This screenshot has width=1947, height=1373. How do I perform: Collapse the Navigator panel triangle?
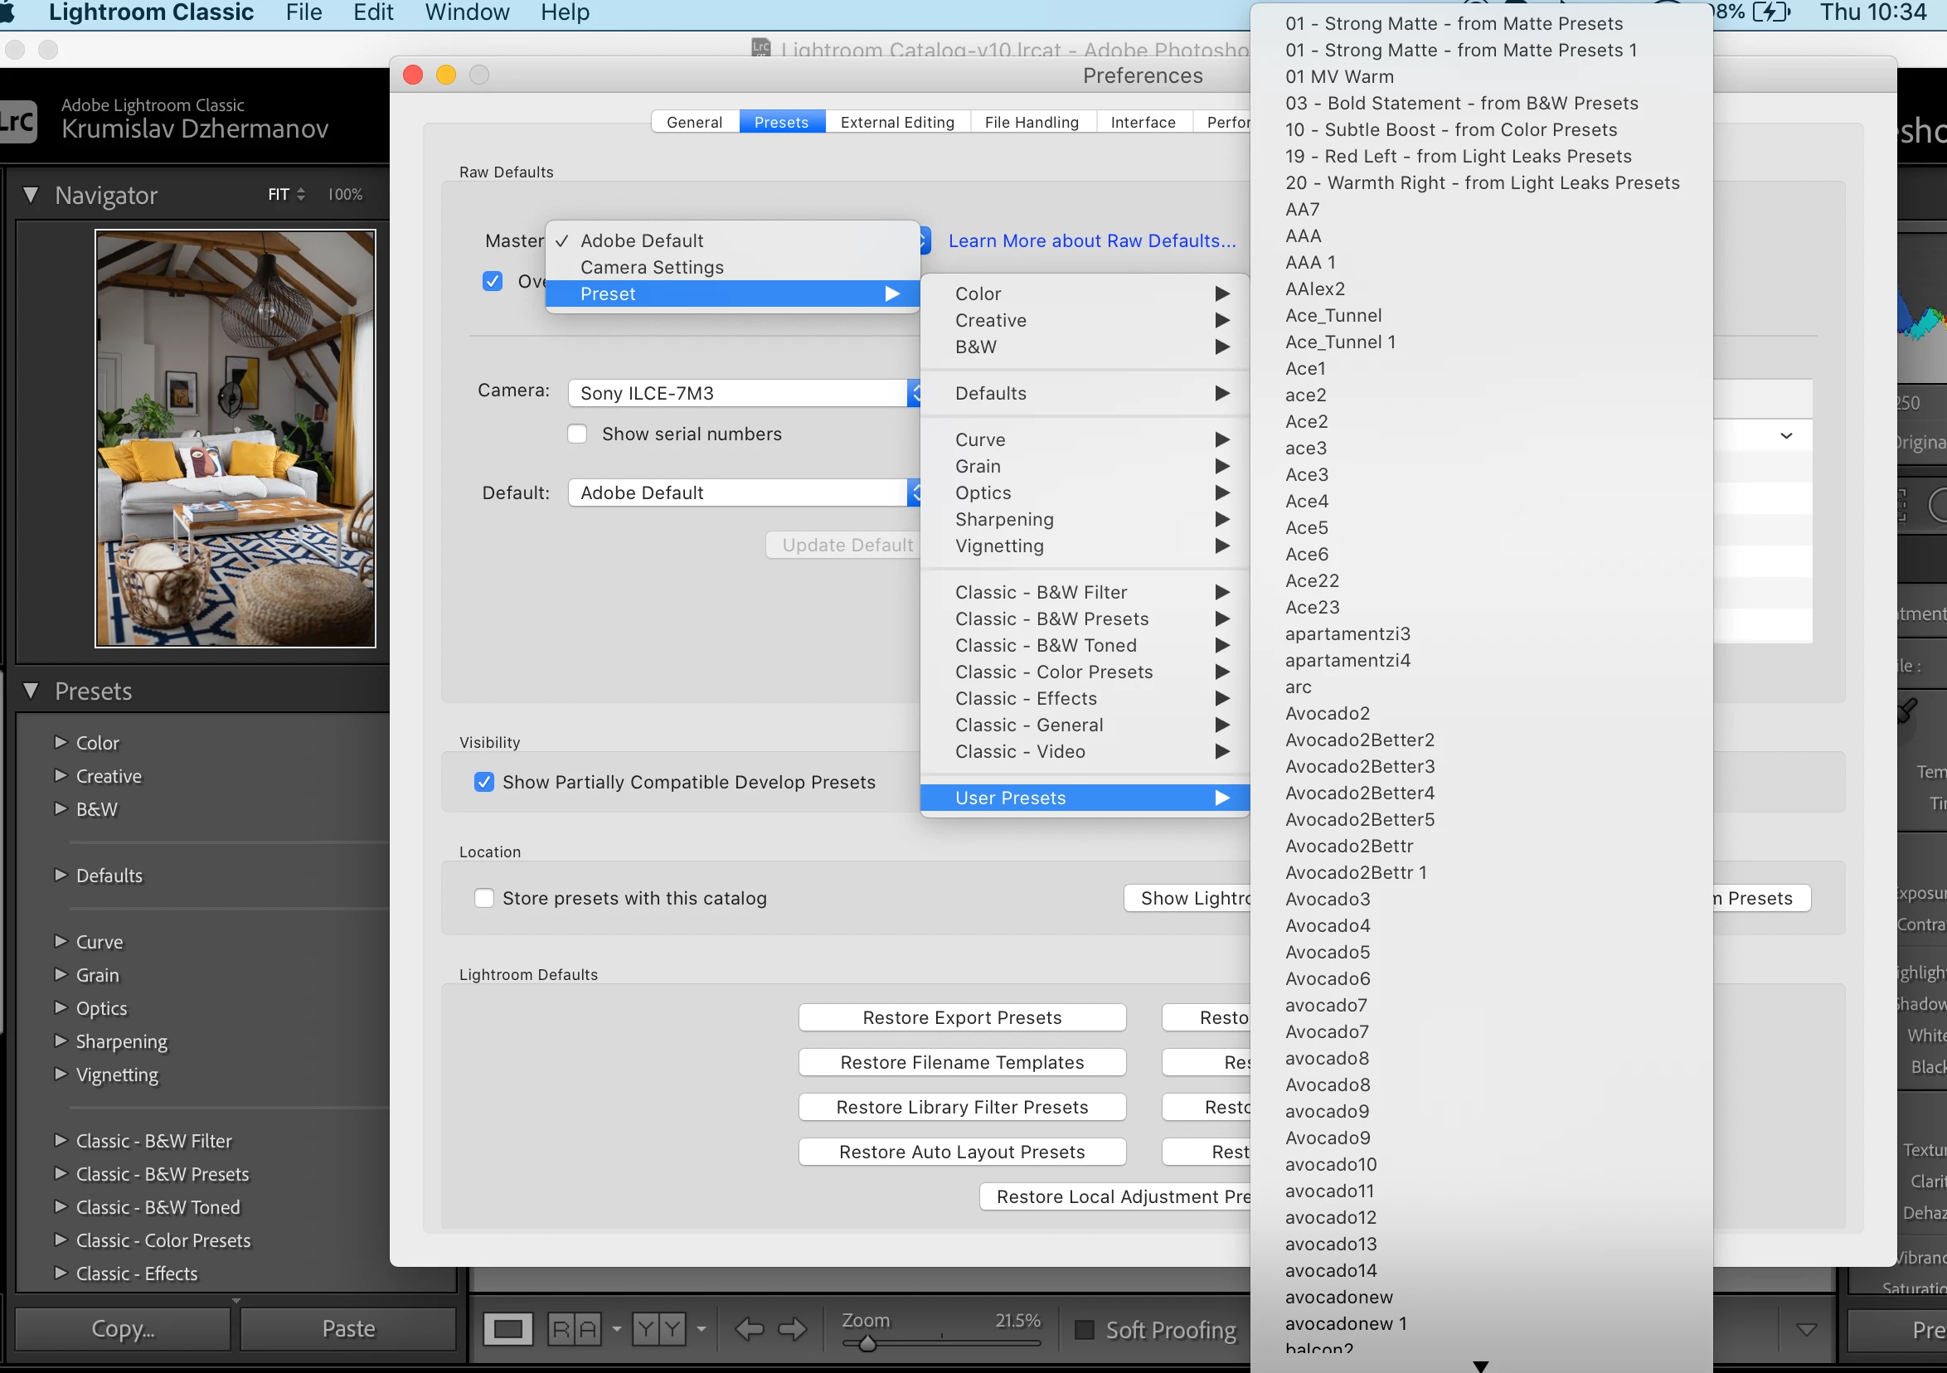[x=31, y=195]
